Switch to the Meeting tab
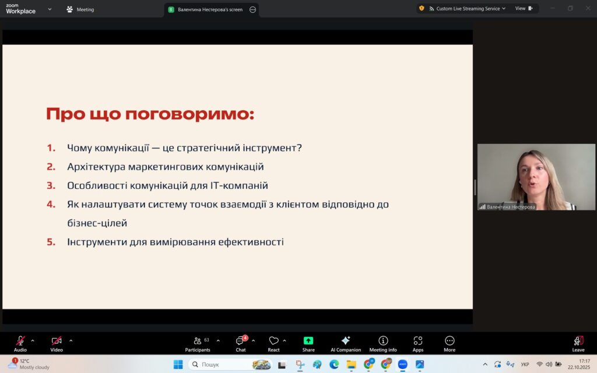This screenshot has width=597, height=373. tap(80, 9)
